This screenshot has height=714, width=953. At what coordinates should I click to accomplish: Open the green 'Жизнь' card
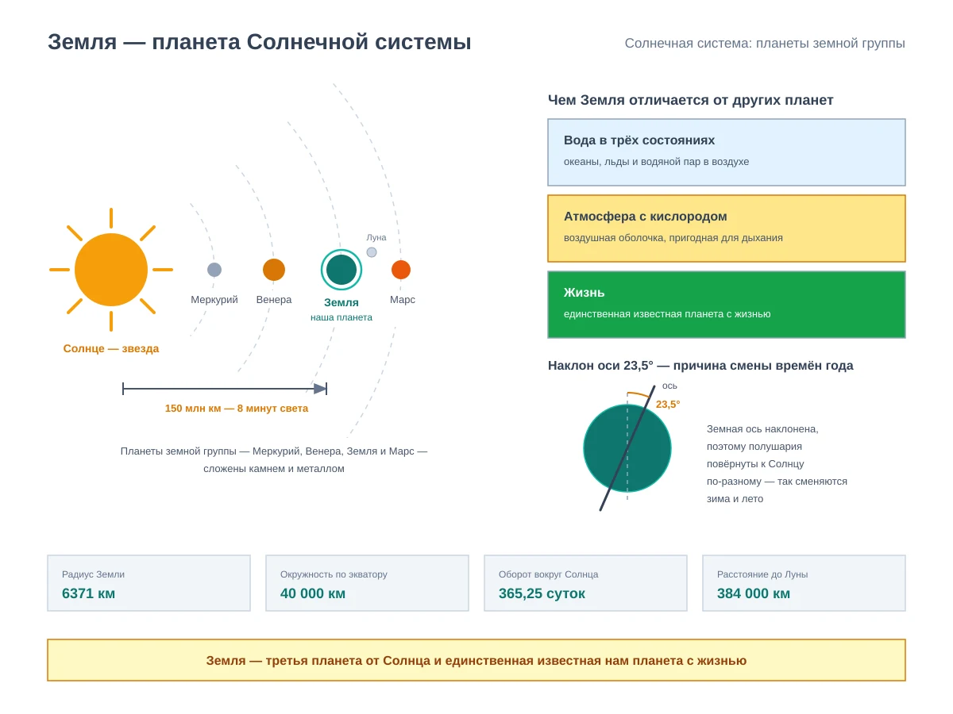pyautogui.click(x=727, y=305)
